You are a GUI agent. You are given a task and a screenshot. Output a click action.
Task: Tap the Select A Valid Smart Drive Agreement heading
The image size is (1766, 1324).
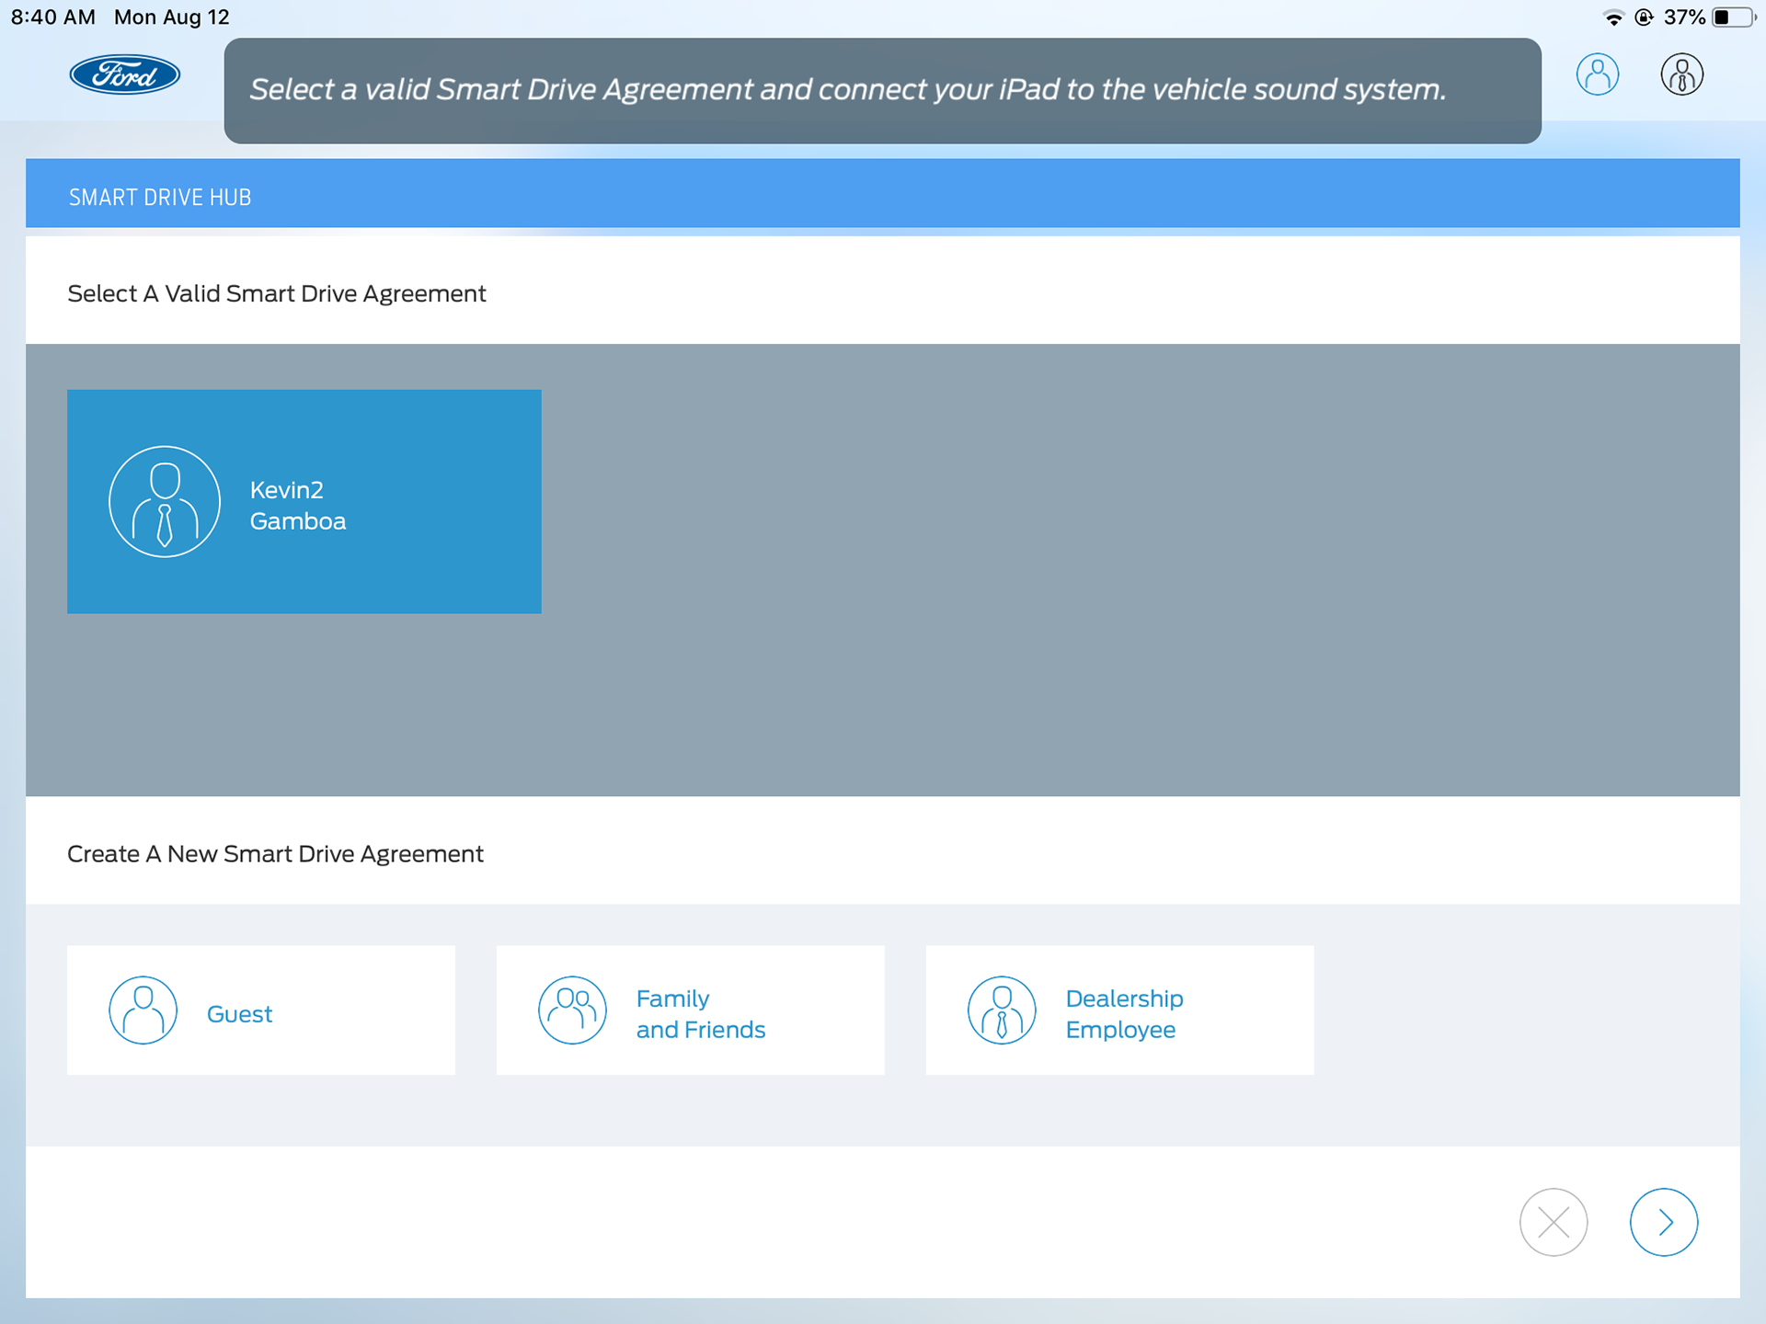pyautogui.click(x=277, y=293)
